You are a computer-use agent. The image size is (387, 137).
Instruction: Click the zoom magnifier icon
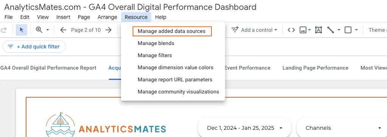(x=39, y=30)
